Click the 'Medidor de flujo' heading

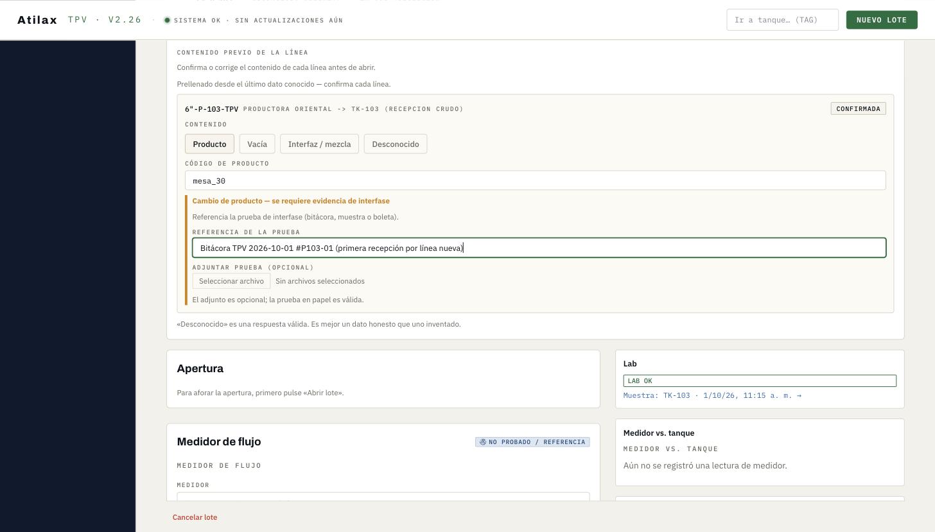click(x=219, y=442)
